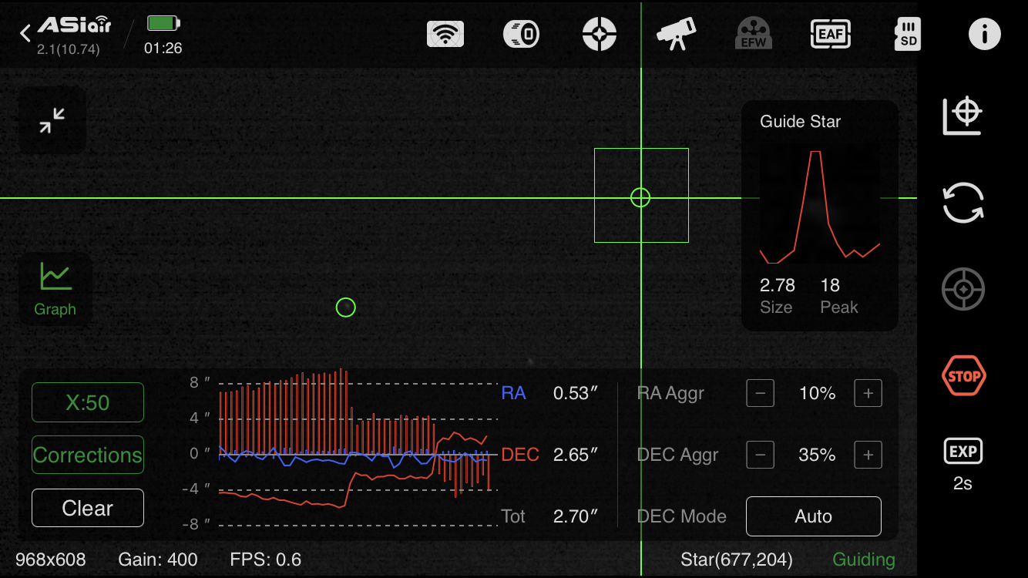Toggle the Graph display

55,289
